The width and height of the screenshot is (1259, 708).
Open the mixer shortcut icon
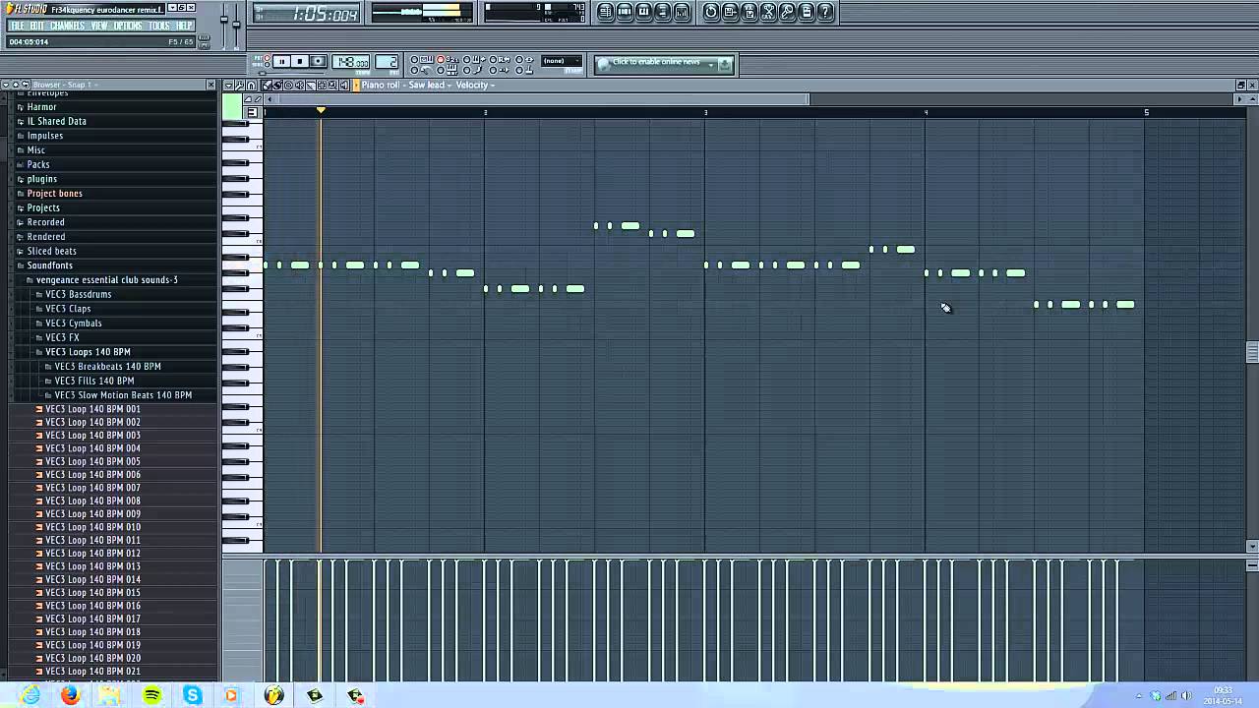[x=682, y=12]
